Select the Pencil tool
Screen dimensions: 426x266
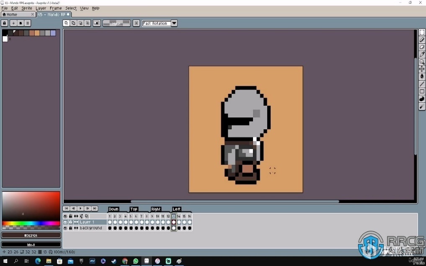pyautogui.click(x=422, y=40)
